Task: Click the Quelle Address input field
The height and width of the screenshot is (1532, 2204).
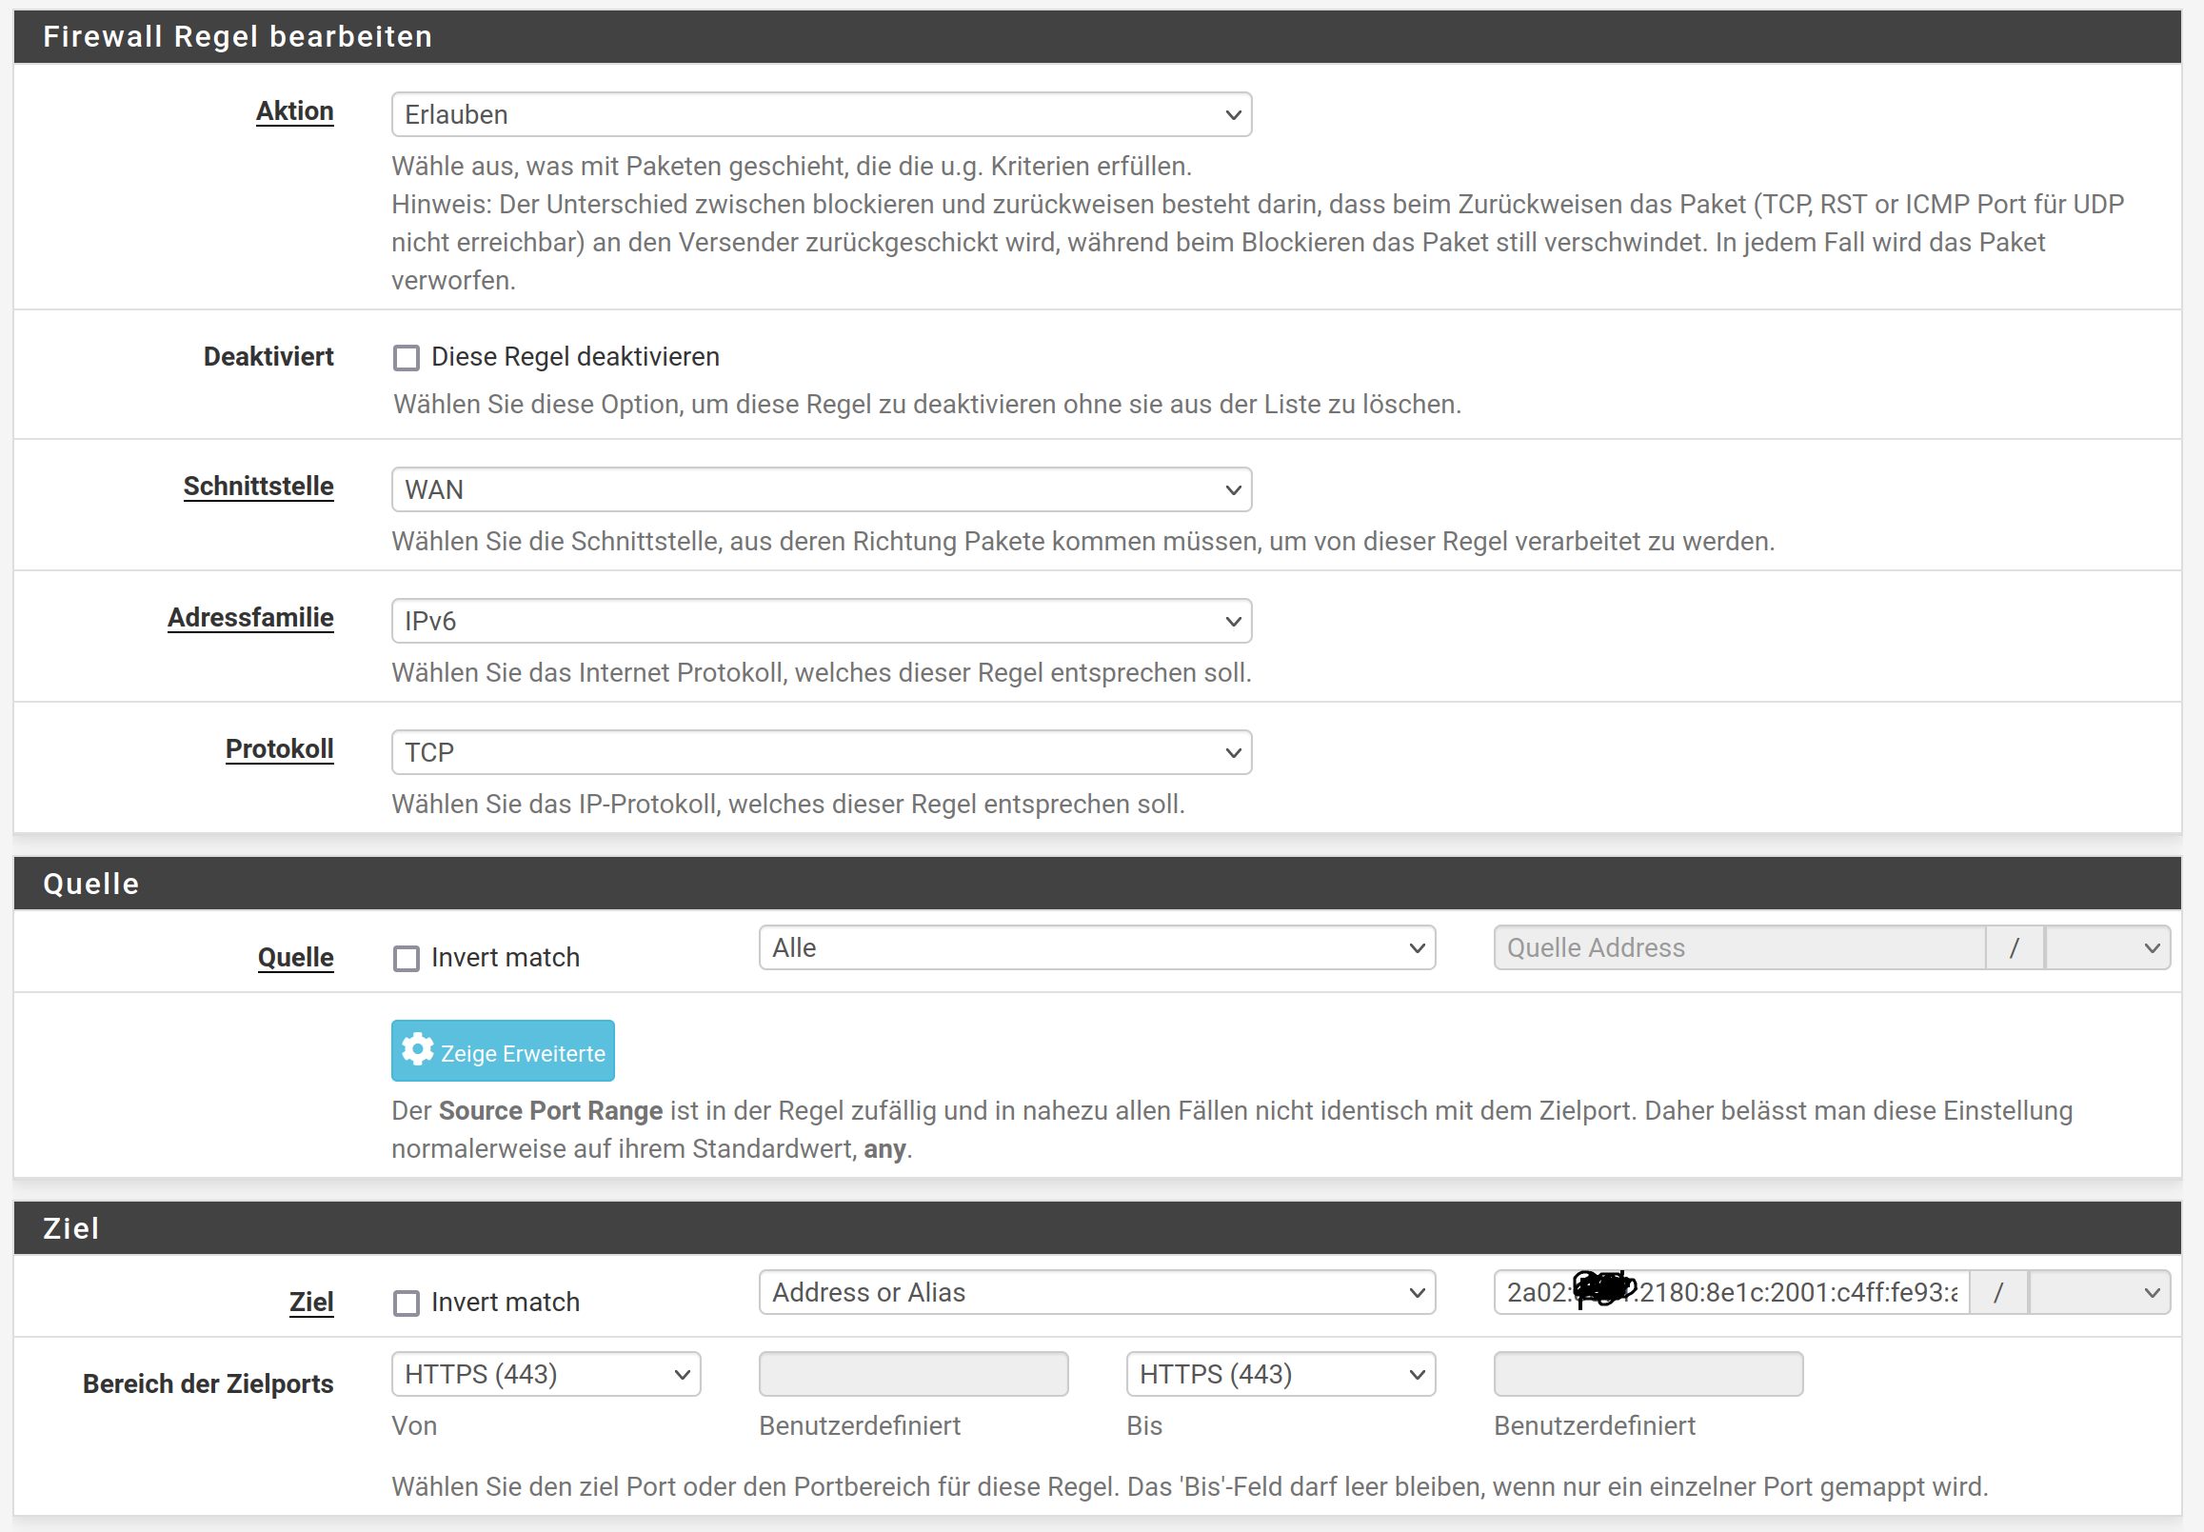Action: tap(1738, 948)
